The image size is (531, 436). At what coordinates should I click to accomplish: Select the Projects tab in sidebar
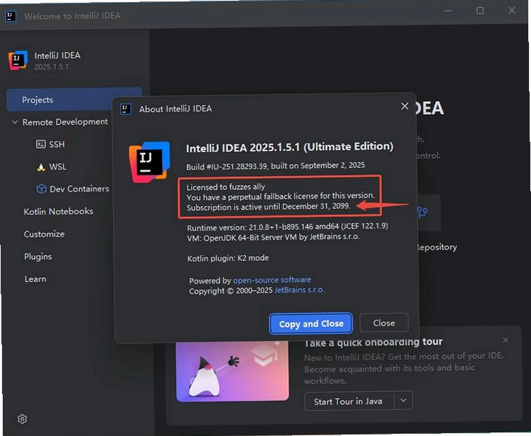[x=74, y=100]
